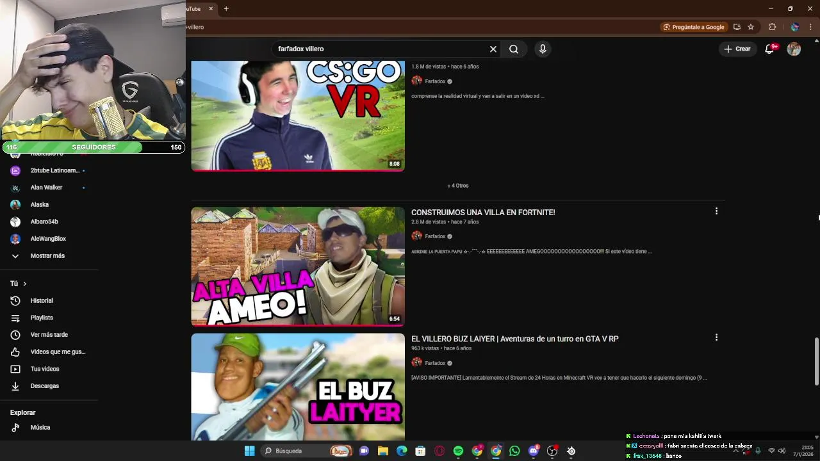820x461 pixels.
Task: Click Alan Walker channel avatar icon
Action: coord(15,188)
